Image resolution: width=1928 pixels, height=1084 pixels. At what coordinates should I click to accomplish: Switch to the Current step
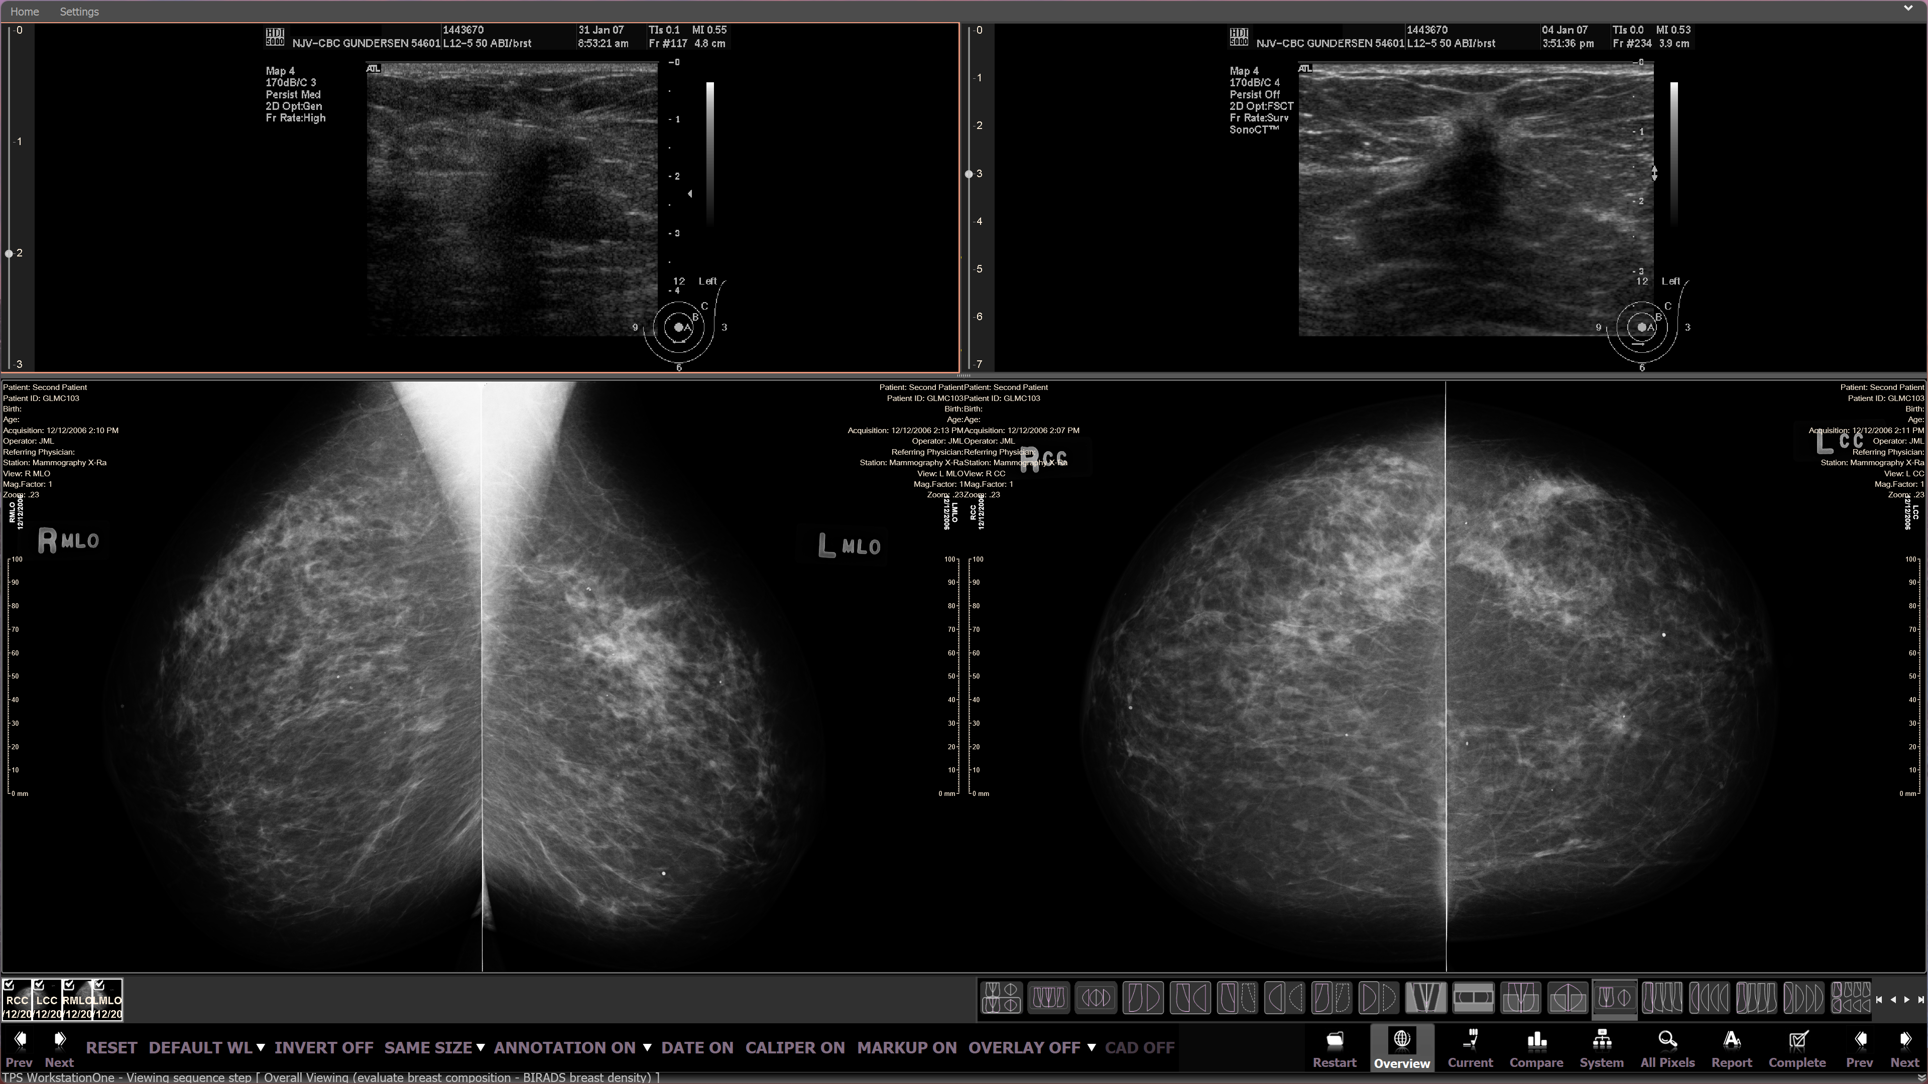click(1470, 1048)
